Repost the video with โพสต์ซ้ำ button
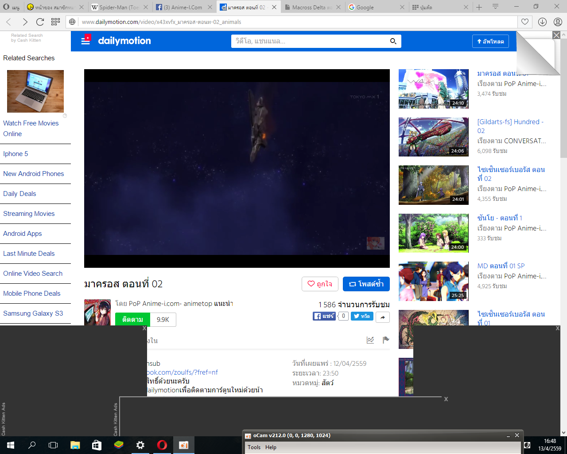Image resolution: width=567 pixels, height=454 pixels. 366,284
